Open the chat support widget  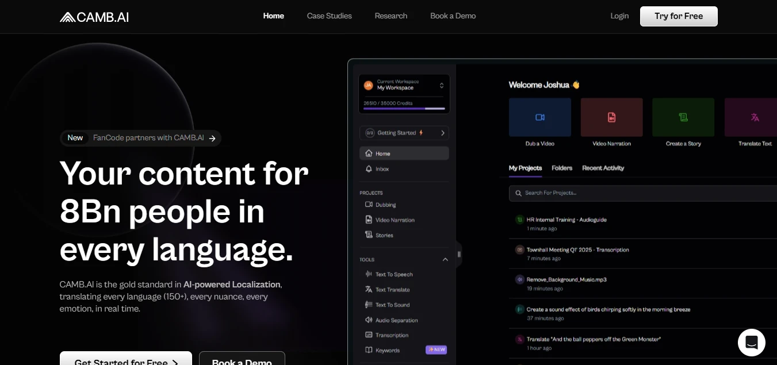click(752, 343)
